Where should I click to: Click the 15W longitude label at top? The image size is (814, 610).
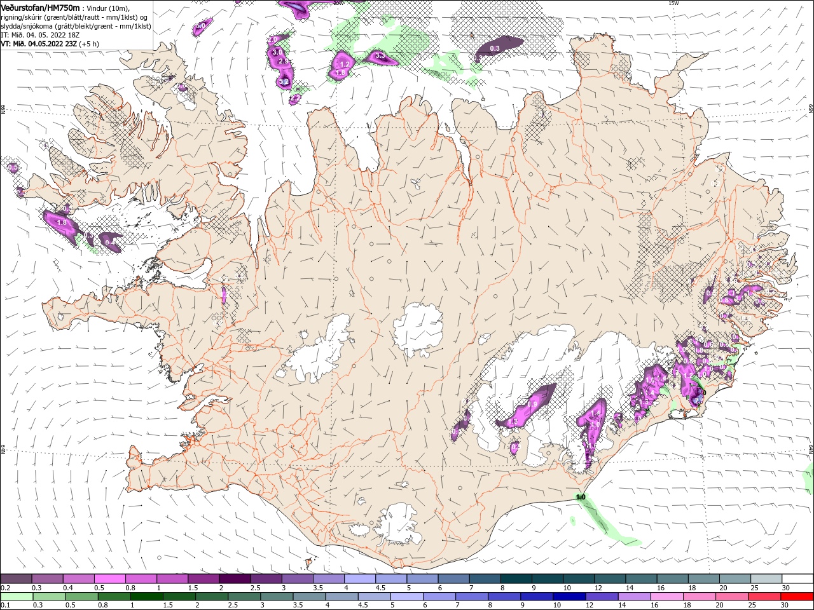[674, 3]
